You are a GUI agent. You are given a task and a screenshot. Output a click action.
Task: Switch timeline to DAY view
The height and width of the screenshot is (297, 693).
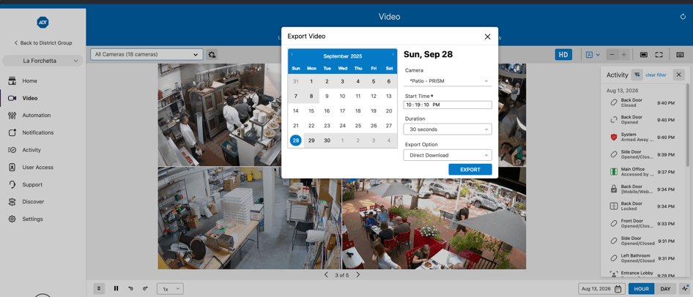click(666, 289)
